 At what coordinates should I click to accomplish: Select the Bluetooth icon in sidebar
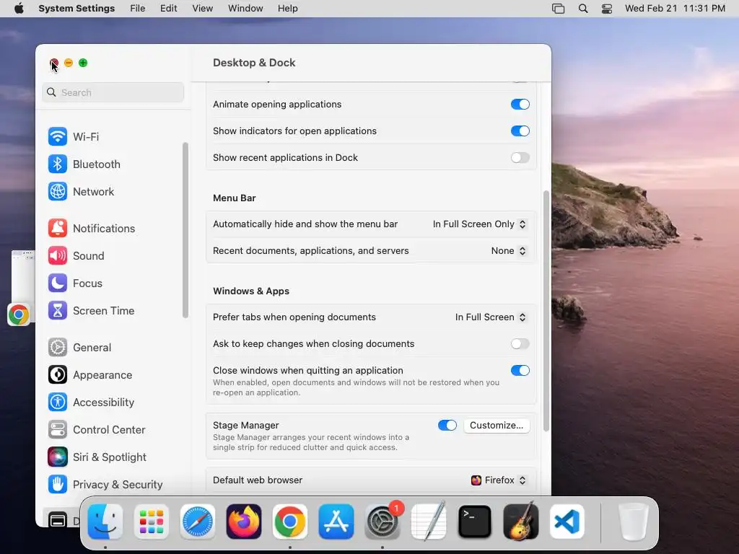[58, 164]
